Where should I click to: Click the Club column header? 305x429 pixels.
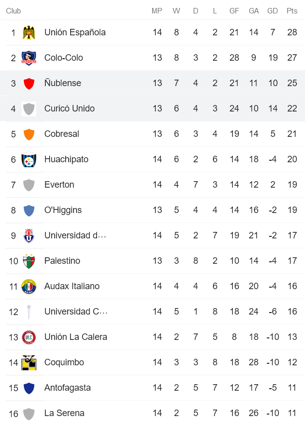tap(13, 11)
